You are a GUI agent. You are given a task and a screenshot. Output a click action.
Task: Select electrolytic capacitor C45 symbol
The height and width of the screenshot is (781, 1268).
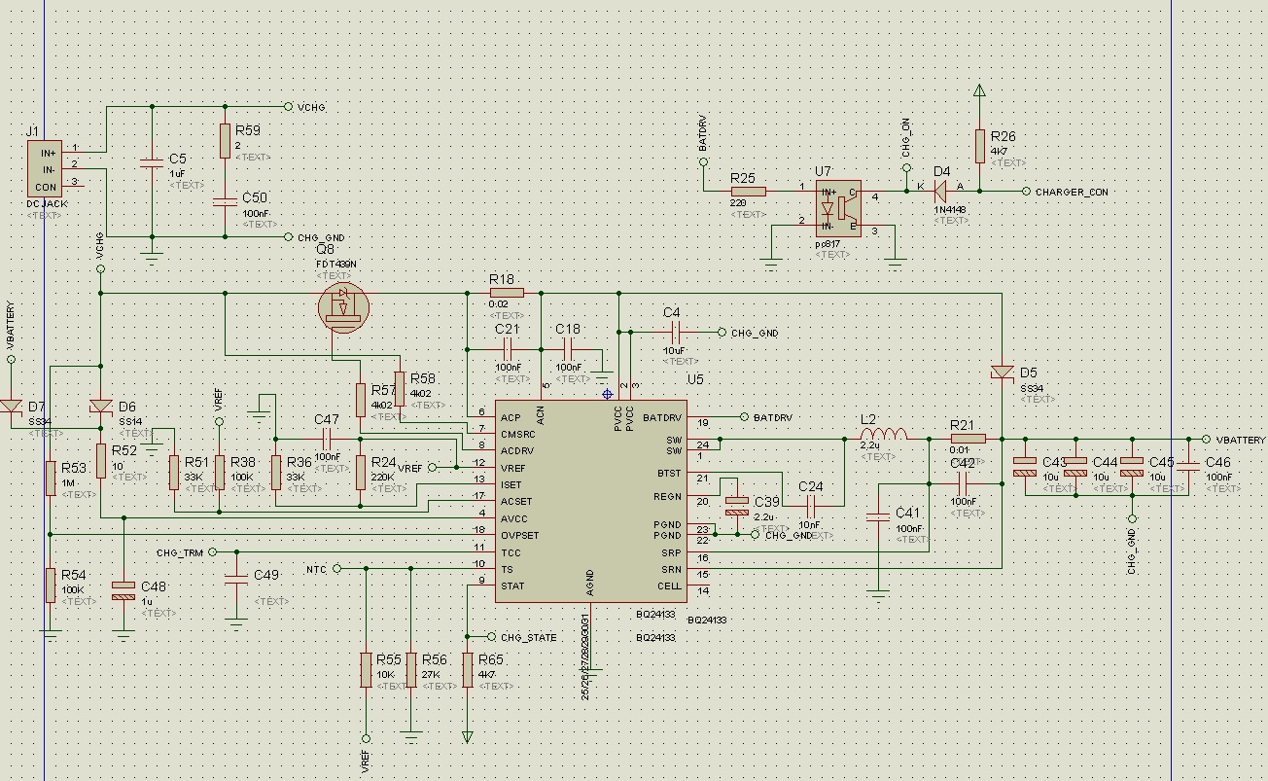click(x=1132, y=467)
